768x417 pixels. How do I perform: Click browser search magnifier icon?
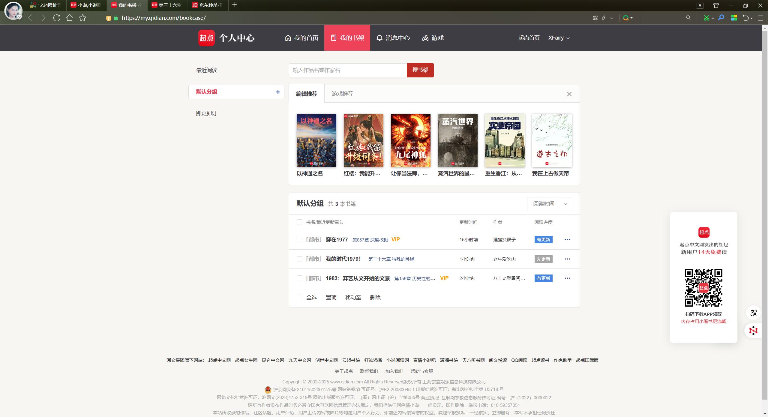tap(688, 18)
